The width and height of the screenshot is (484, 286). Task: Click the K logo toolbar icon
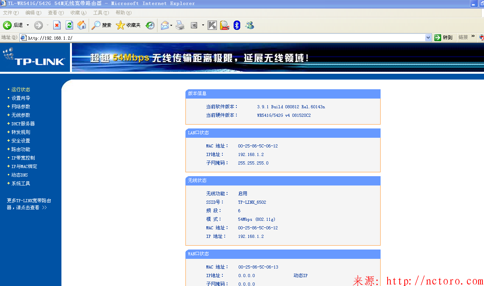212,25
